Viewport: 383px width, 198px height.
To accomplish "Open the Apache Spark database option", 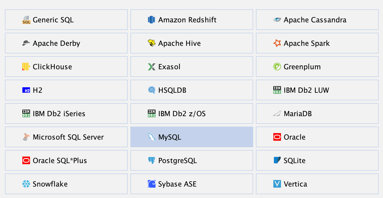I will click(317, 43).
